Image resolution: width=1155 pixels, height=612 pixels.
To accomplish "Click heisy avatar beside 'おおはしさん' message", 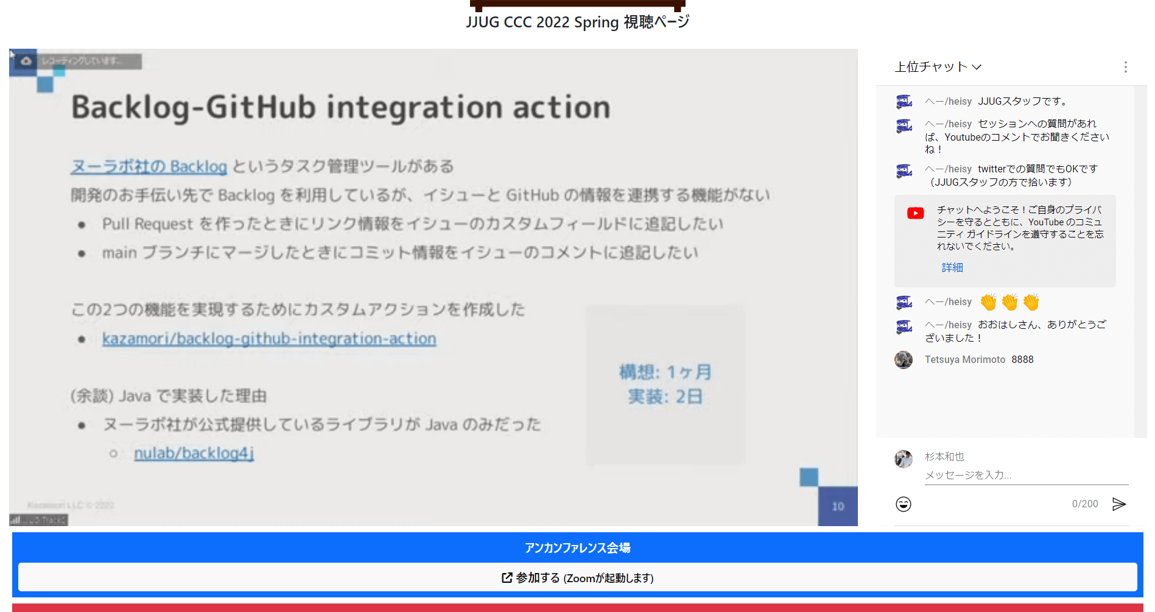I will (x=904, y=326).
